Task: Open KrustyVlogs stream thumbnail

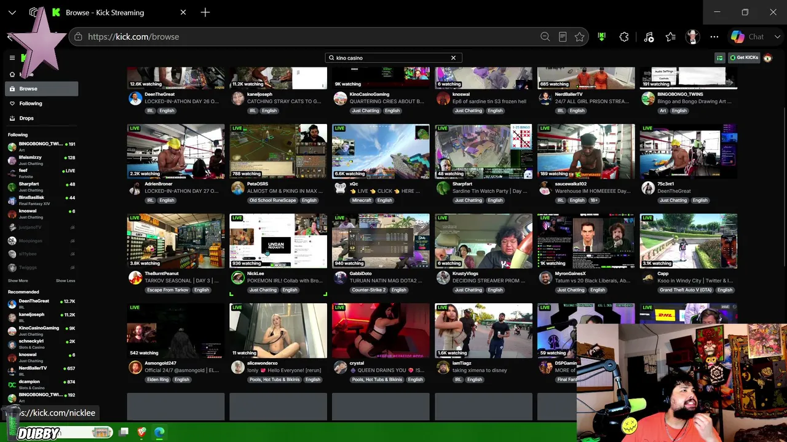Action: (x=483, y=241)
